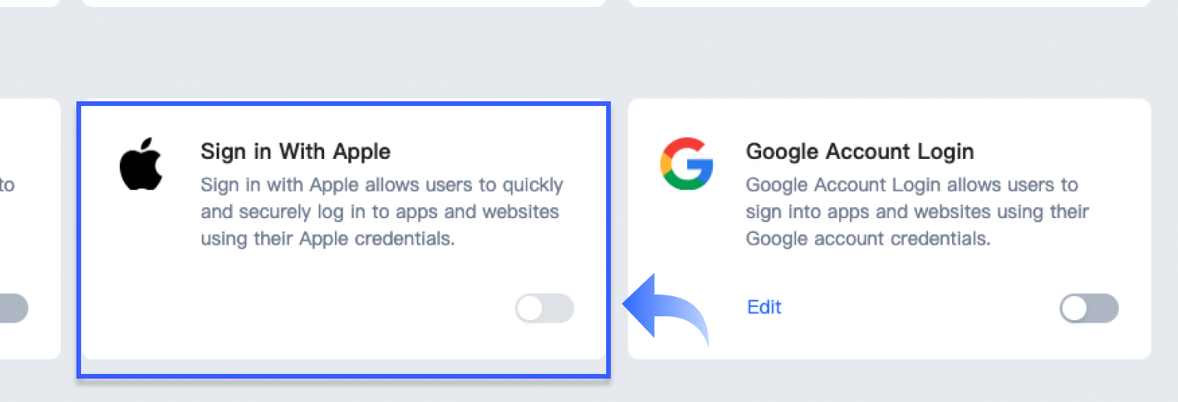Screen dimensions: 1178x402
Task: Click the black Apple logo icon
Action: [x=141, y=164]
